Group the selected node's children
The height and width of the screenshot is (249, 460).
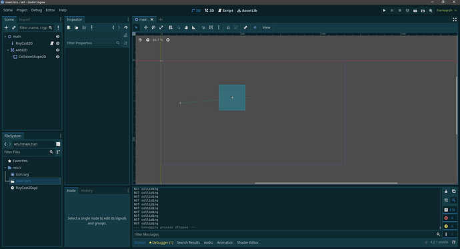pos(236,27)
